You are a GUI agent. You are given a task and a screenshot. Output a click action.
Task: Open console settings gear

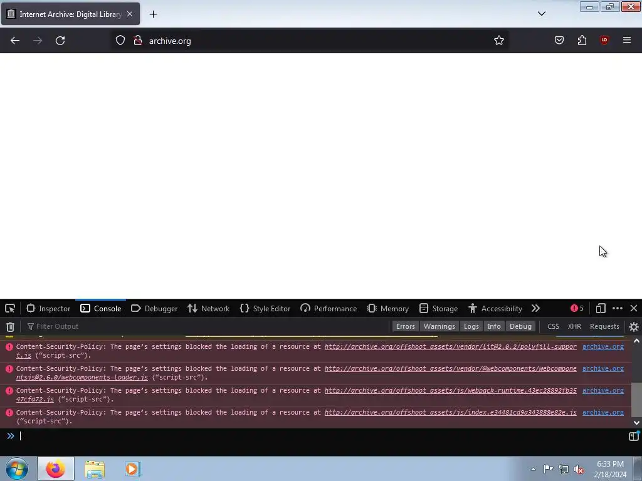tap(633, 326)
